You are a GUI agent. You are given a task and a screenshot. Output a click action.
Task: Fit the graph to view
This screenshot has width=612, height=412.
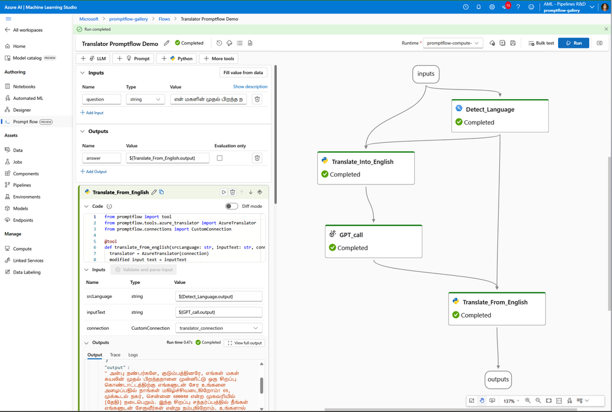tap(549, 401)
